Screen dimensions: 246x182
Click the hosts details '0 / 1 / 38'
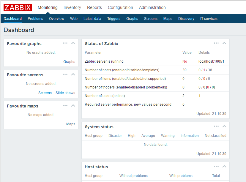(x=205, y=70)
